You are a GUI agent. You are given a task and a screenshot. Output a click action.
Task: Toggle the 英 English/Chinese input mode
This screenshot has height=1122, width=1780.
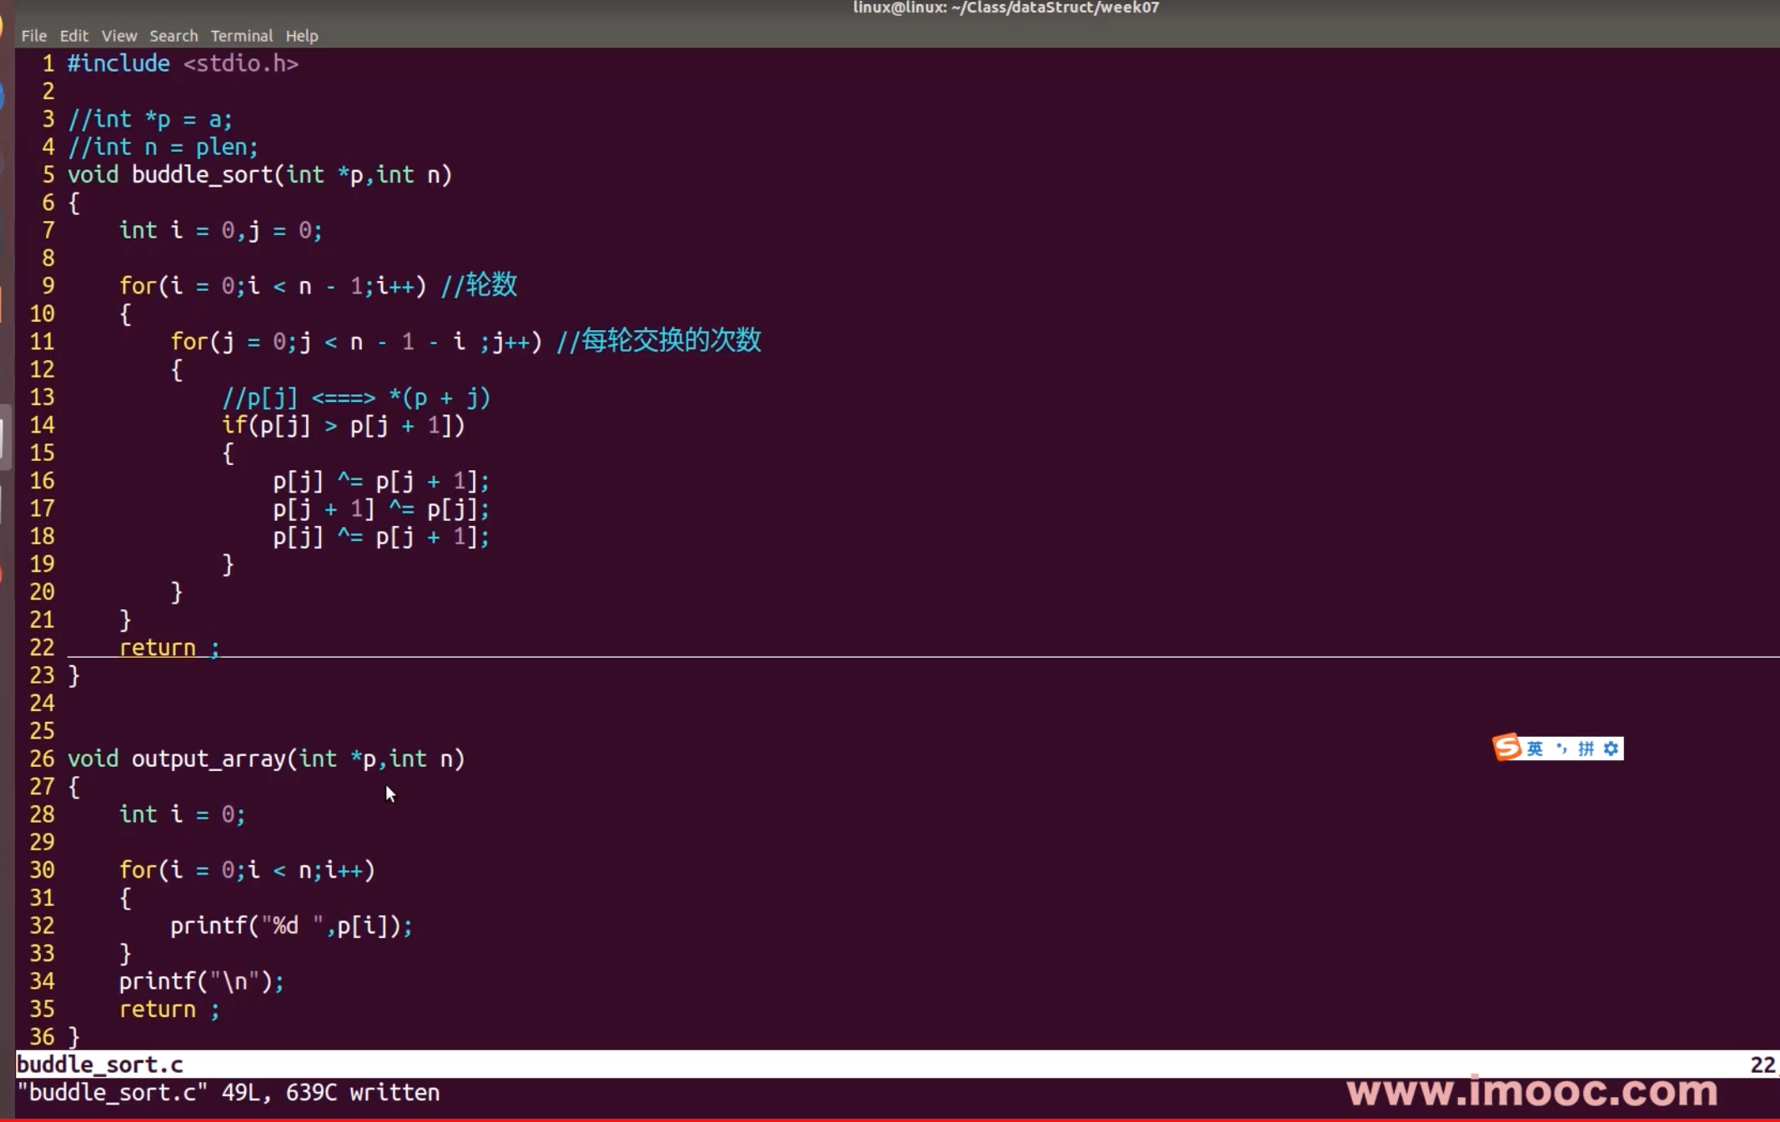1535,749
